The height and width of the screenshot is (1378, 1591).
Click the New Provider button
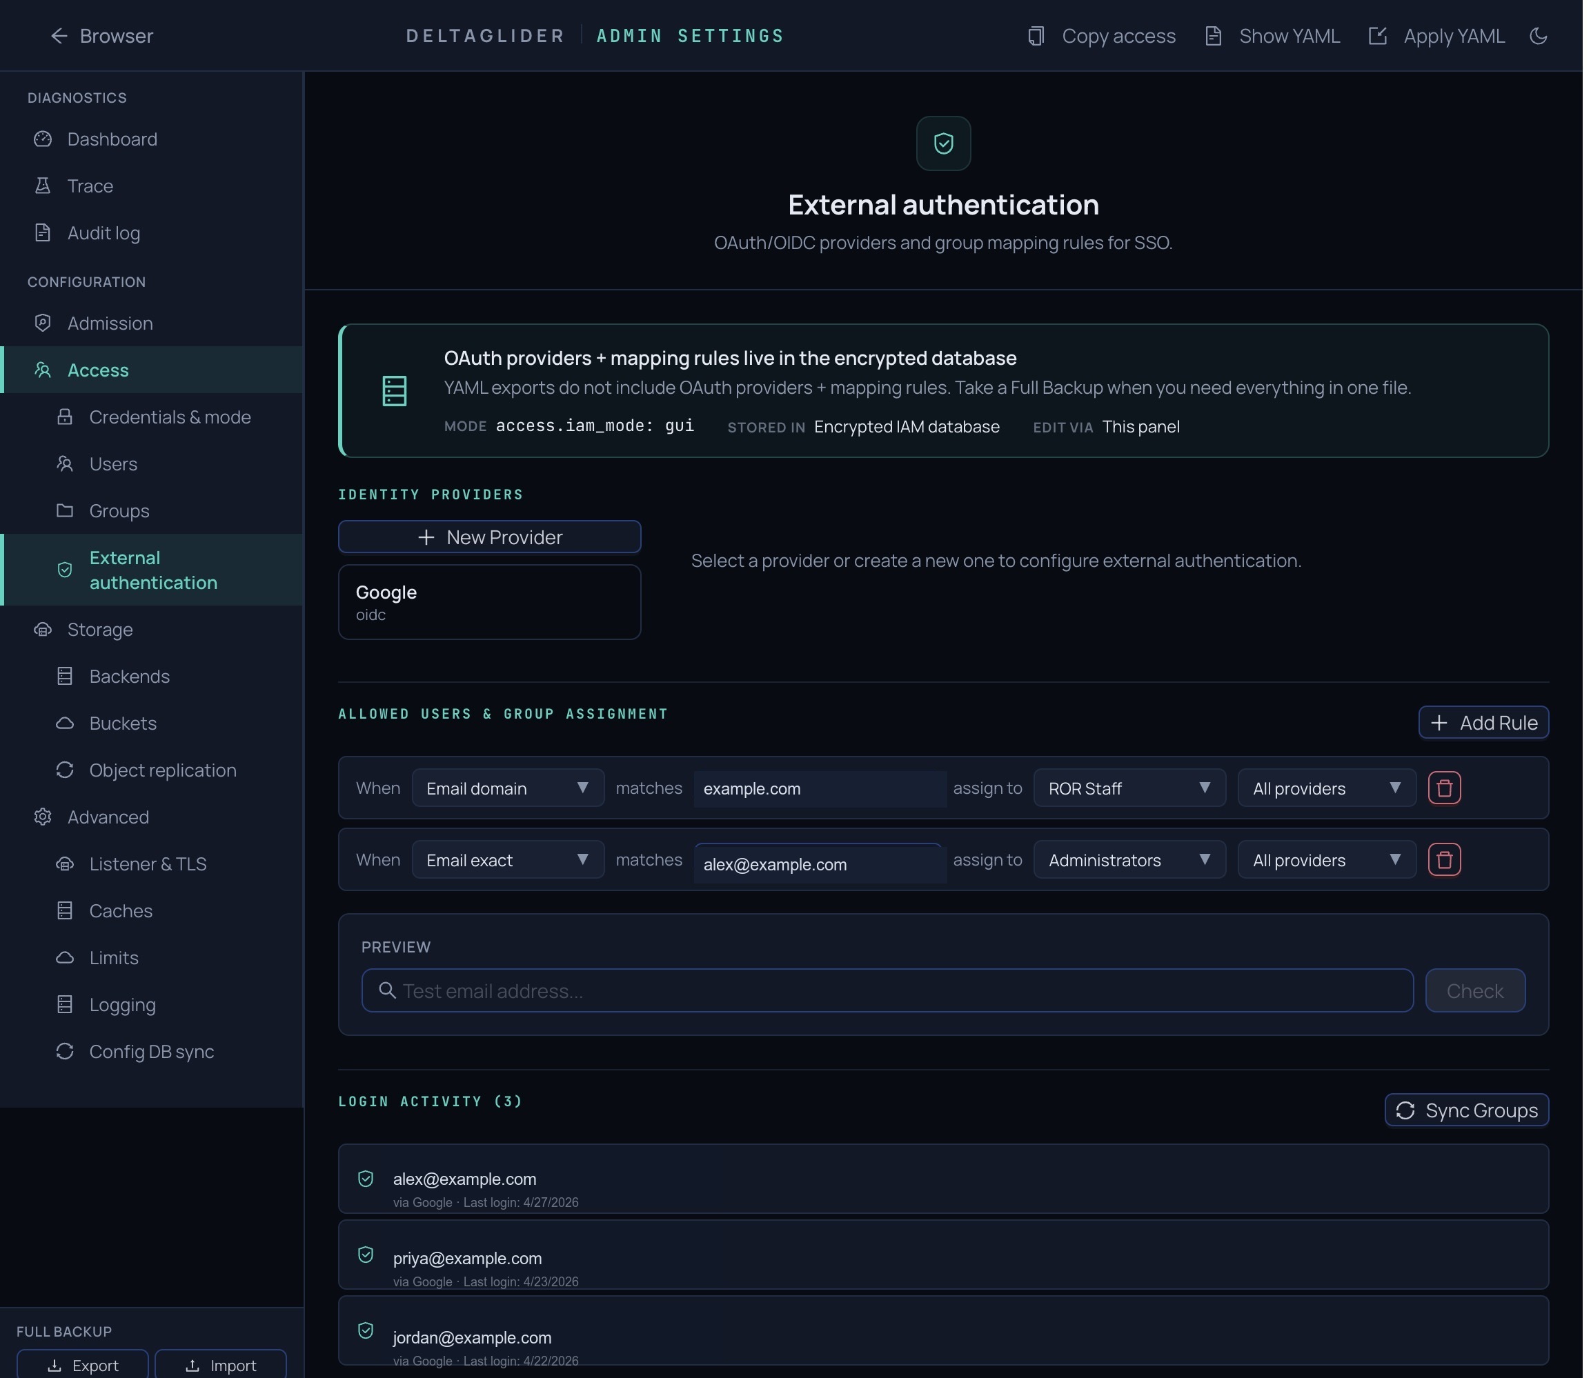(489, 537)
